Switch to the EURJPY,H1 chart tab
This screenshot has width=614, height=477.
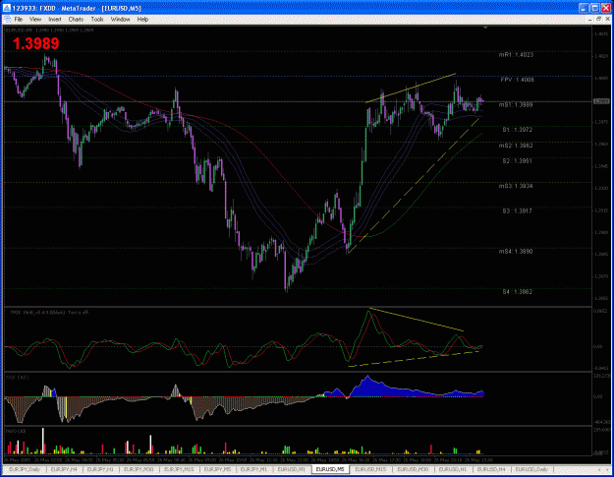coord(100,469)
